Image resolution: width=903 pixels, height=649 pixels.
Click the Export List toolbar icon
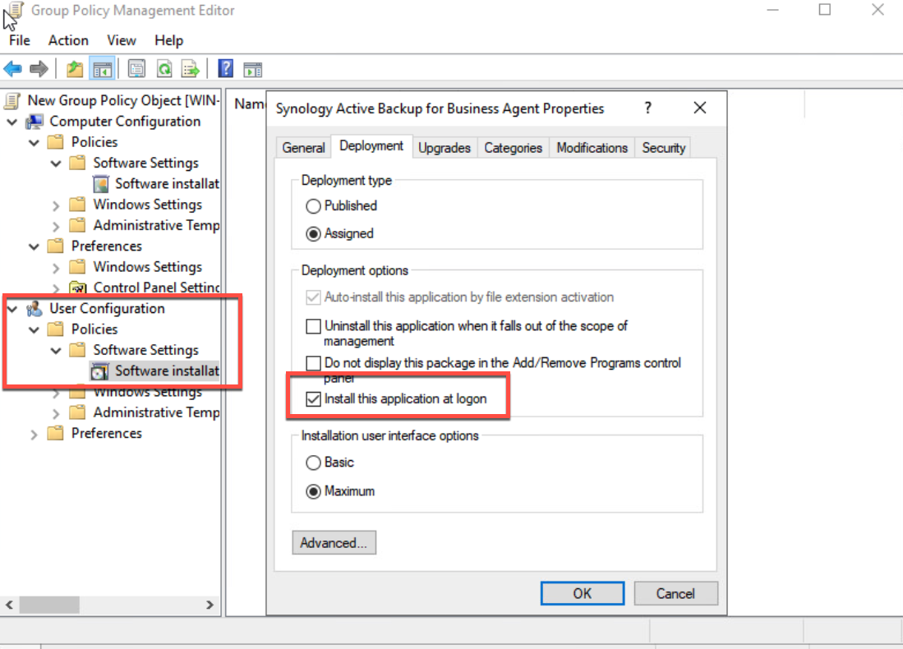click(x=189, y=68)
